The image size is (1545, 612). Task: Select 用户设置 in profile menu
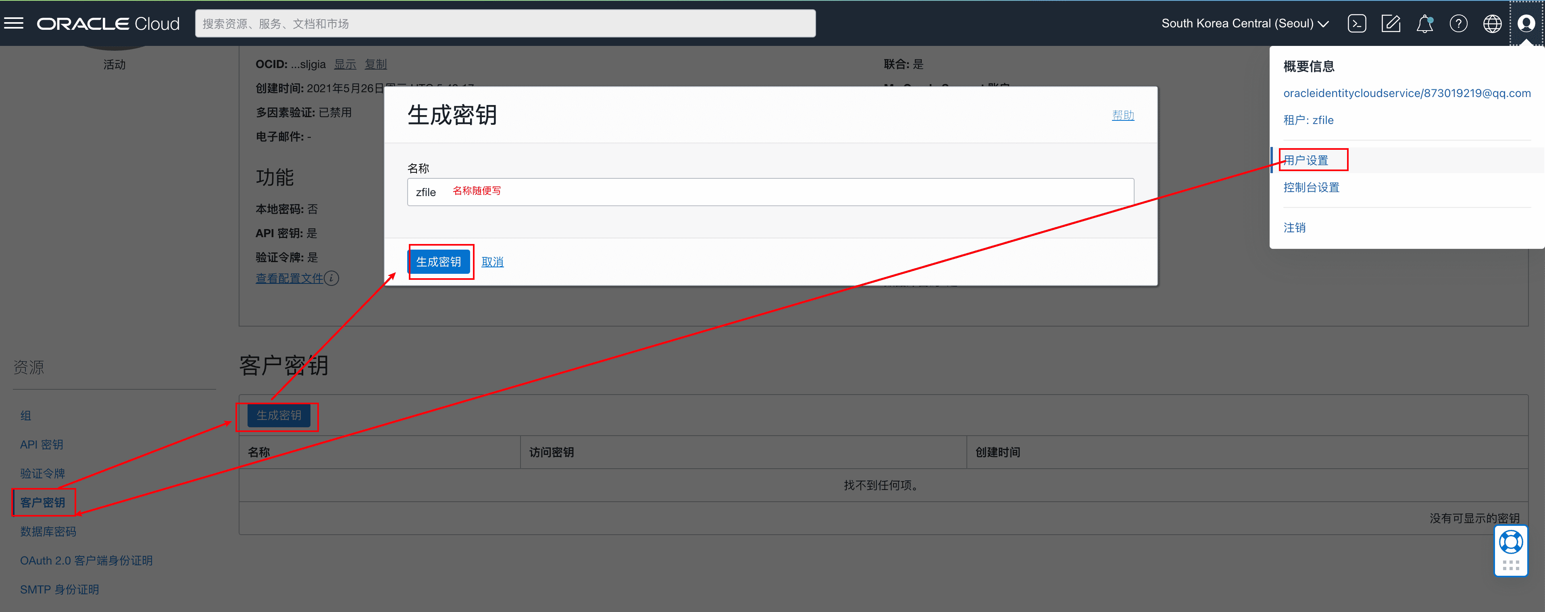tap(1306, 161)
